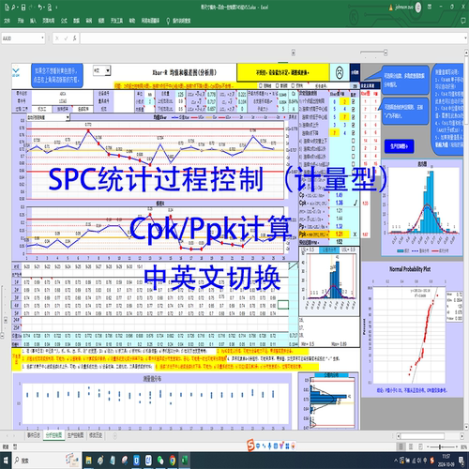469x469 pixels.
Task: Open the 文件 (File) tab
Action: tap(8, 21)
